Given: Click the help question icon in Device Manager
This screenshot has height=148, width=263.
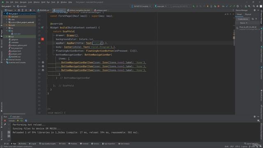Looking at the screenshot, I should 256,19.
